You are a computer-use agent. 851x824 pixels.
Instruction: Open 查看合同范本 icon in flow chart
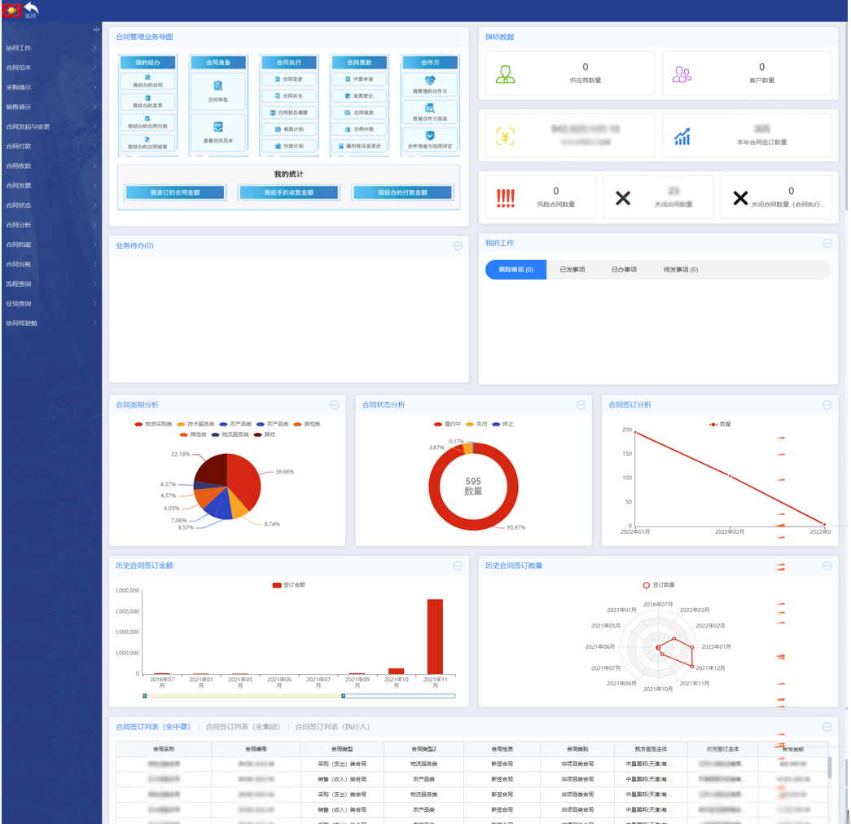pos(217,126)
